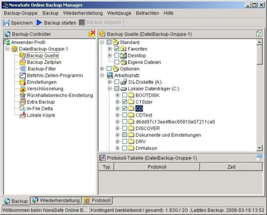The width and height of the screenshot is (267, 215).
Task: Collapse the Standard node
Action: (x=102, y=42)
